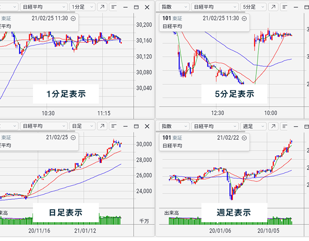Open the 日経平均 symbol dropdown in the 週足 chart
The width and height of the screenshot is (309, 241).
214,126
